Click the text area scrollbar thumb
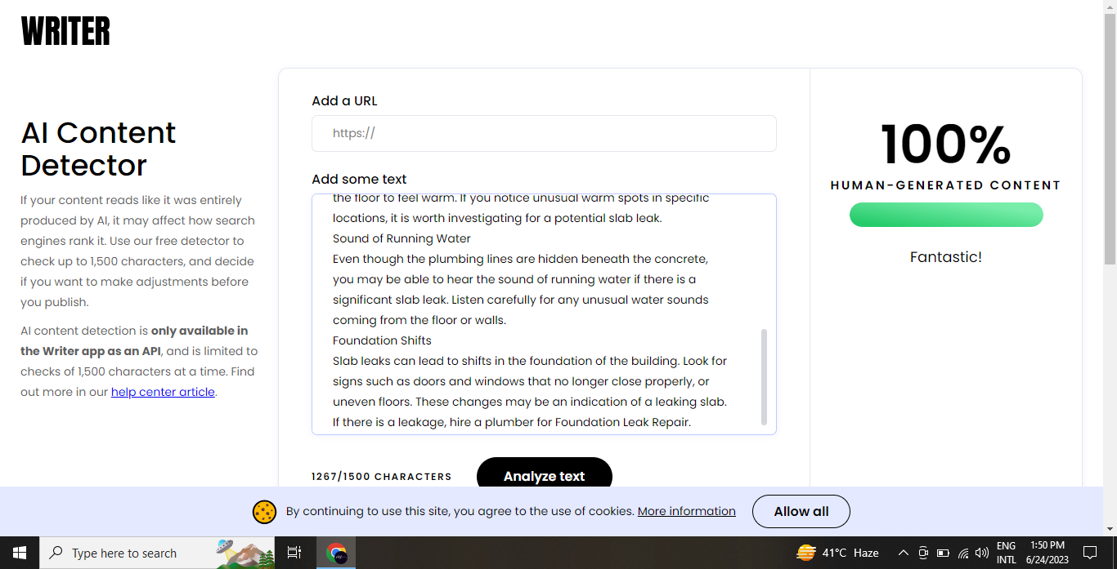This screenshot has height=569, width=1117. pyautogui.click(x=765, y=377)
